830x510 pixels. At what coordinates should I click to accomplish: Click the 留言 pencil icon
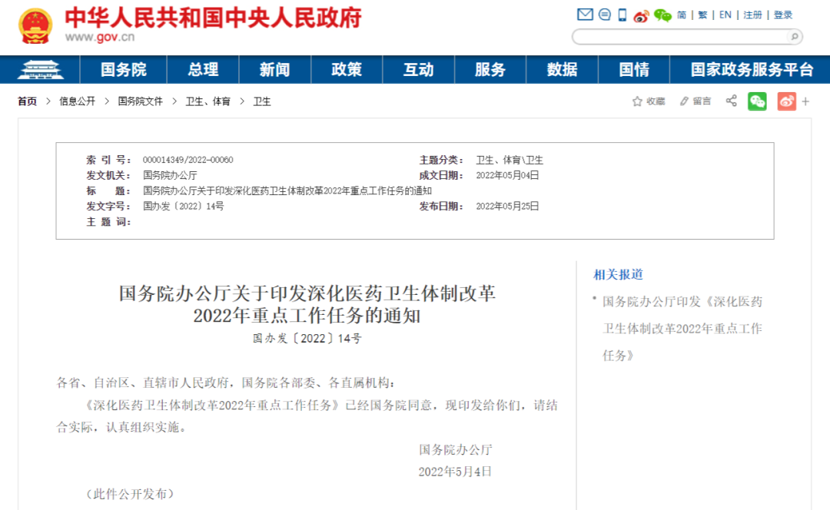[684, 101]
